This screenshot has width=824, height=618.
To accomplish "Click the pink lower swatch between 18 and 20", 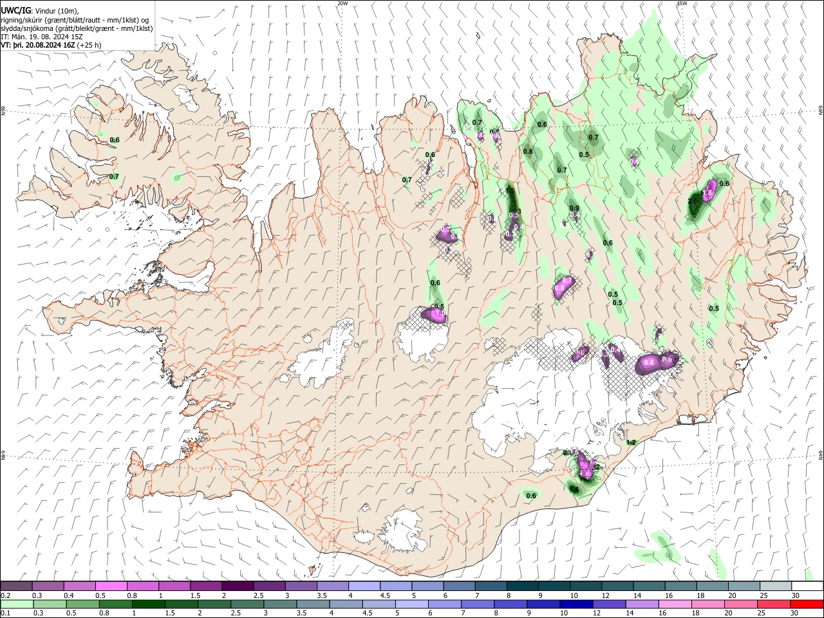I will pos(708,604).
